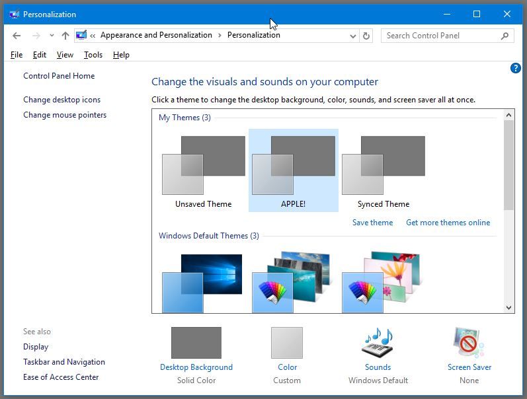Go up one level with Up arrow
The width and height of the screenshot is (527, 399).
[65, 36]
